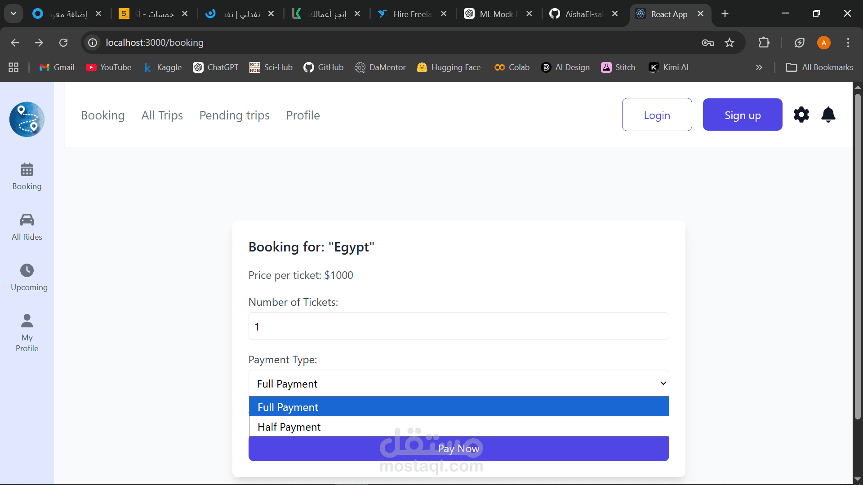Viewport: 863px width, 485px height.
Task: Switch to the ML Mock browser tab
Action: (x=497, y=14)
